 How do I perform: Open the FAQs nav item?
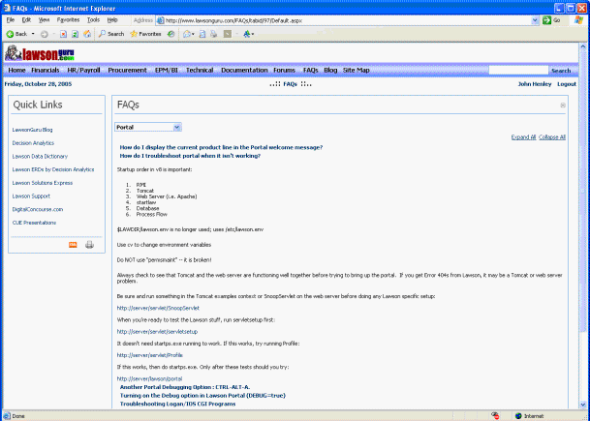click(310, 71)
